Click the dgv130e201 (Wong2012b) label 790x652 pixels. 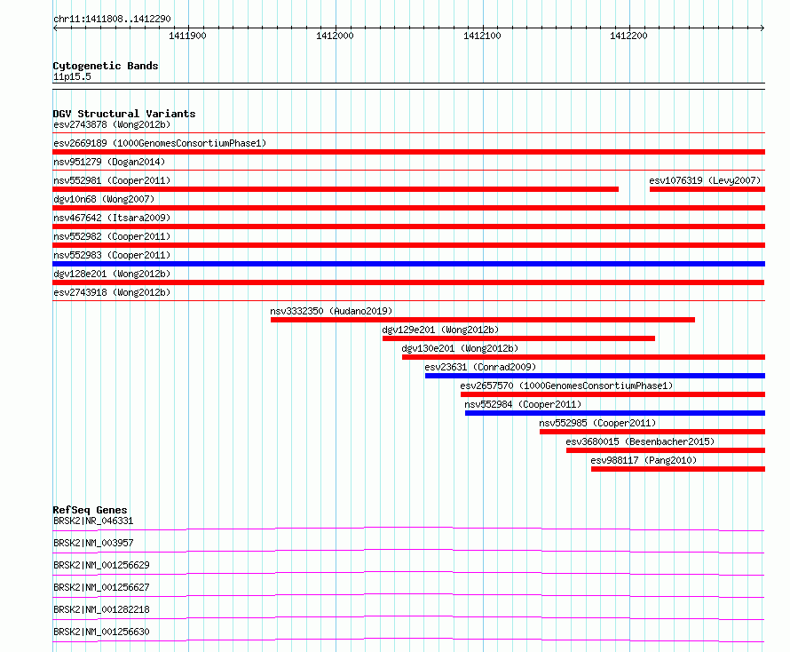pyautogui.click(x=460, y=348)
